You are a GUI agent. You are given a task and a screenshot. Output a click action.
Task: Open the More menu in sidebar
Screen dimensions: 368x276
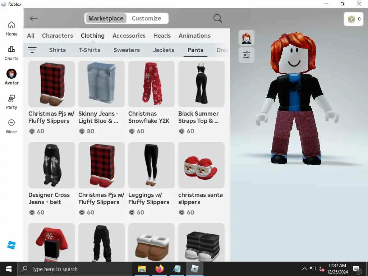11,127
